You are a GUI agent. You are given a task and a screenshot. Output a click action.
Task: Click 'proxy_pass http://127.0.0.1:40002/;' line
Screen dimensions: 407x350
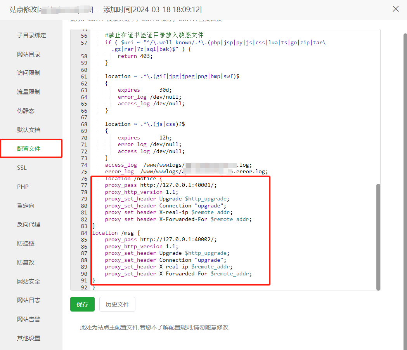click(x=161, y=240)
